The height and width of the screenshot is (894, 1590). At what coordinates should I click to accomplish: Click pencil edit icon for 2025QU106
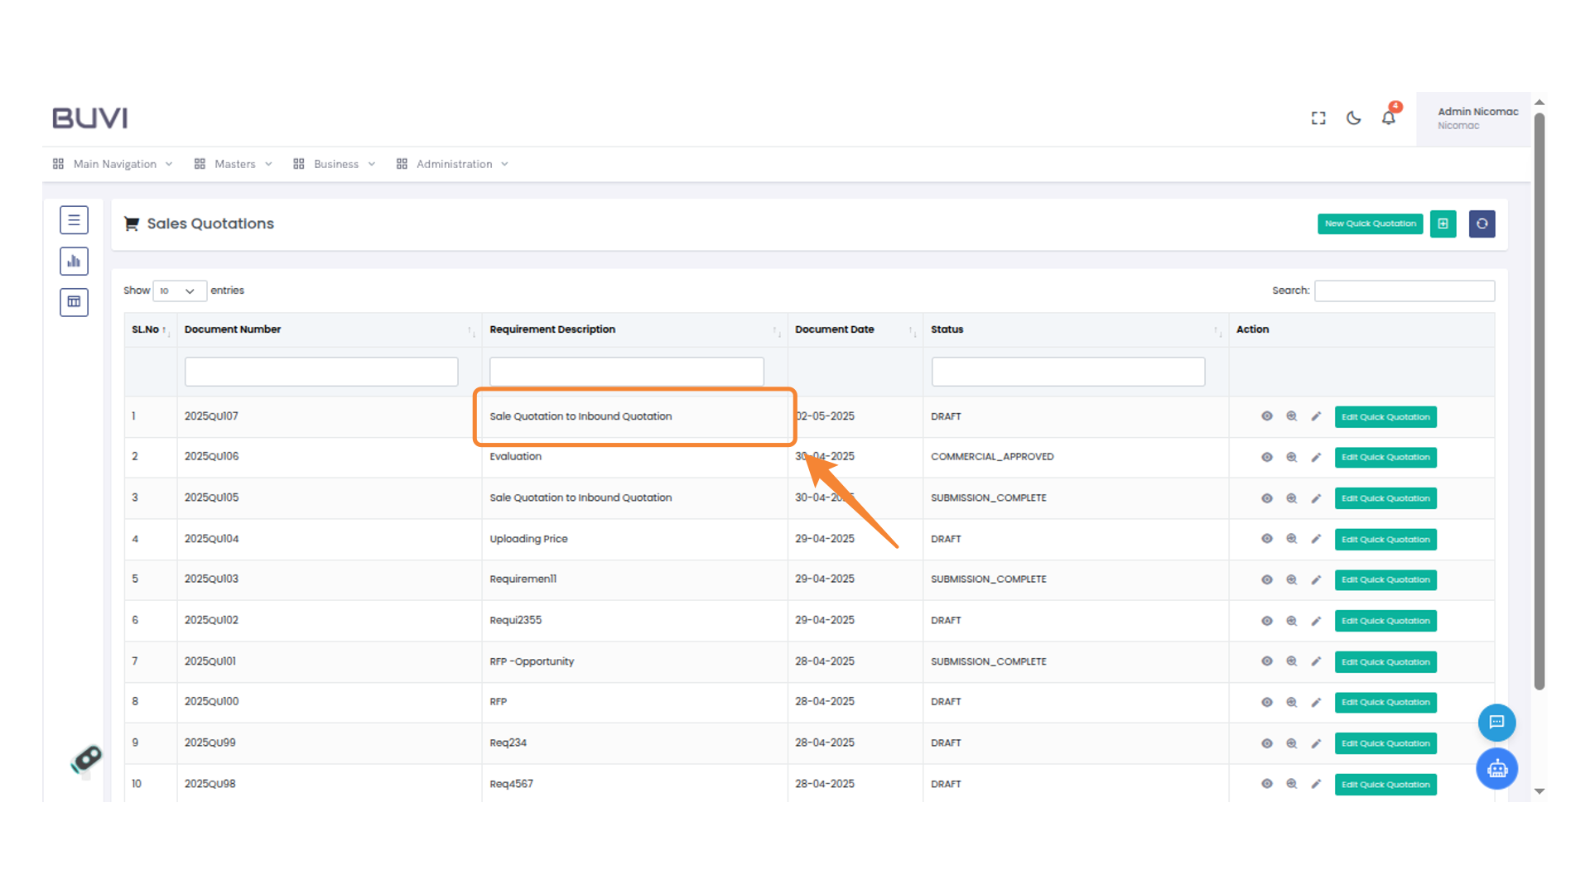click(x=1316, y=458)
